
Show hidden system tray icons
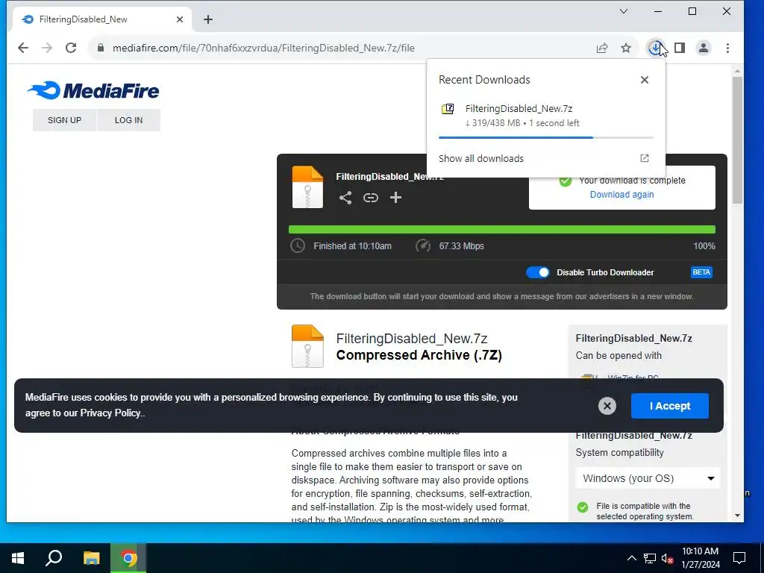631,558
